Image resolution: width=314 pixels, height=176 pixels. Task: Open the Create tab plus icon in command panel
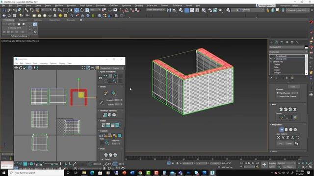[x=271, y=42]
